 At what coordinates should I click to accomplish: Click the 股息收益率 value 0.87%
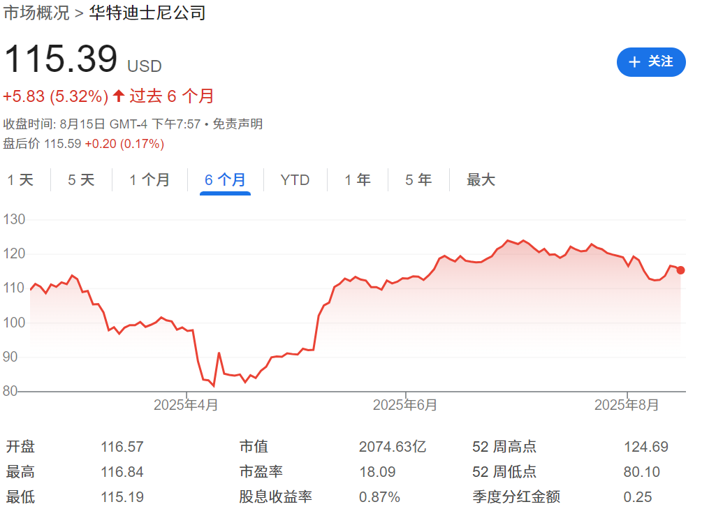point(379,496)
